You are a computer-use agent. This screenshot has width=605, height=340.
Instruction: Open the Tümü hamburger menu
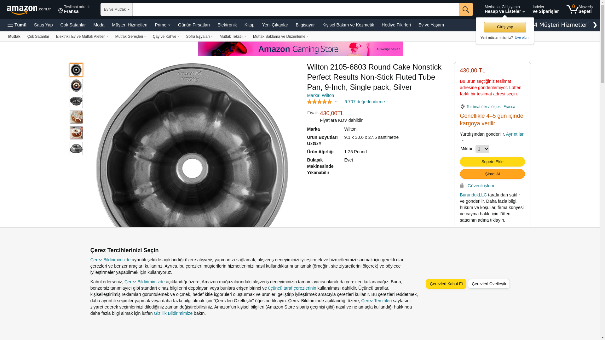[17, 25]
